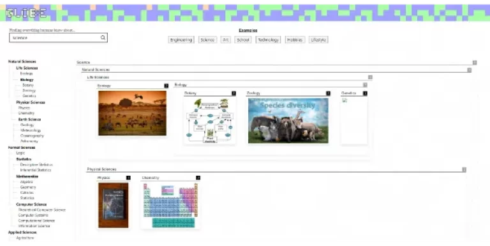Collapse the Physical Sciences section

point(464,169)
